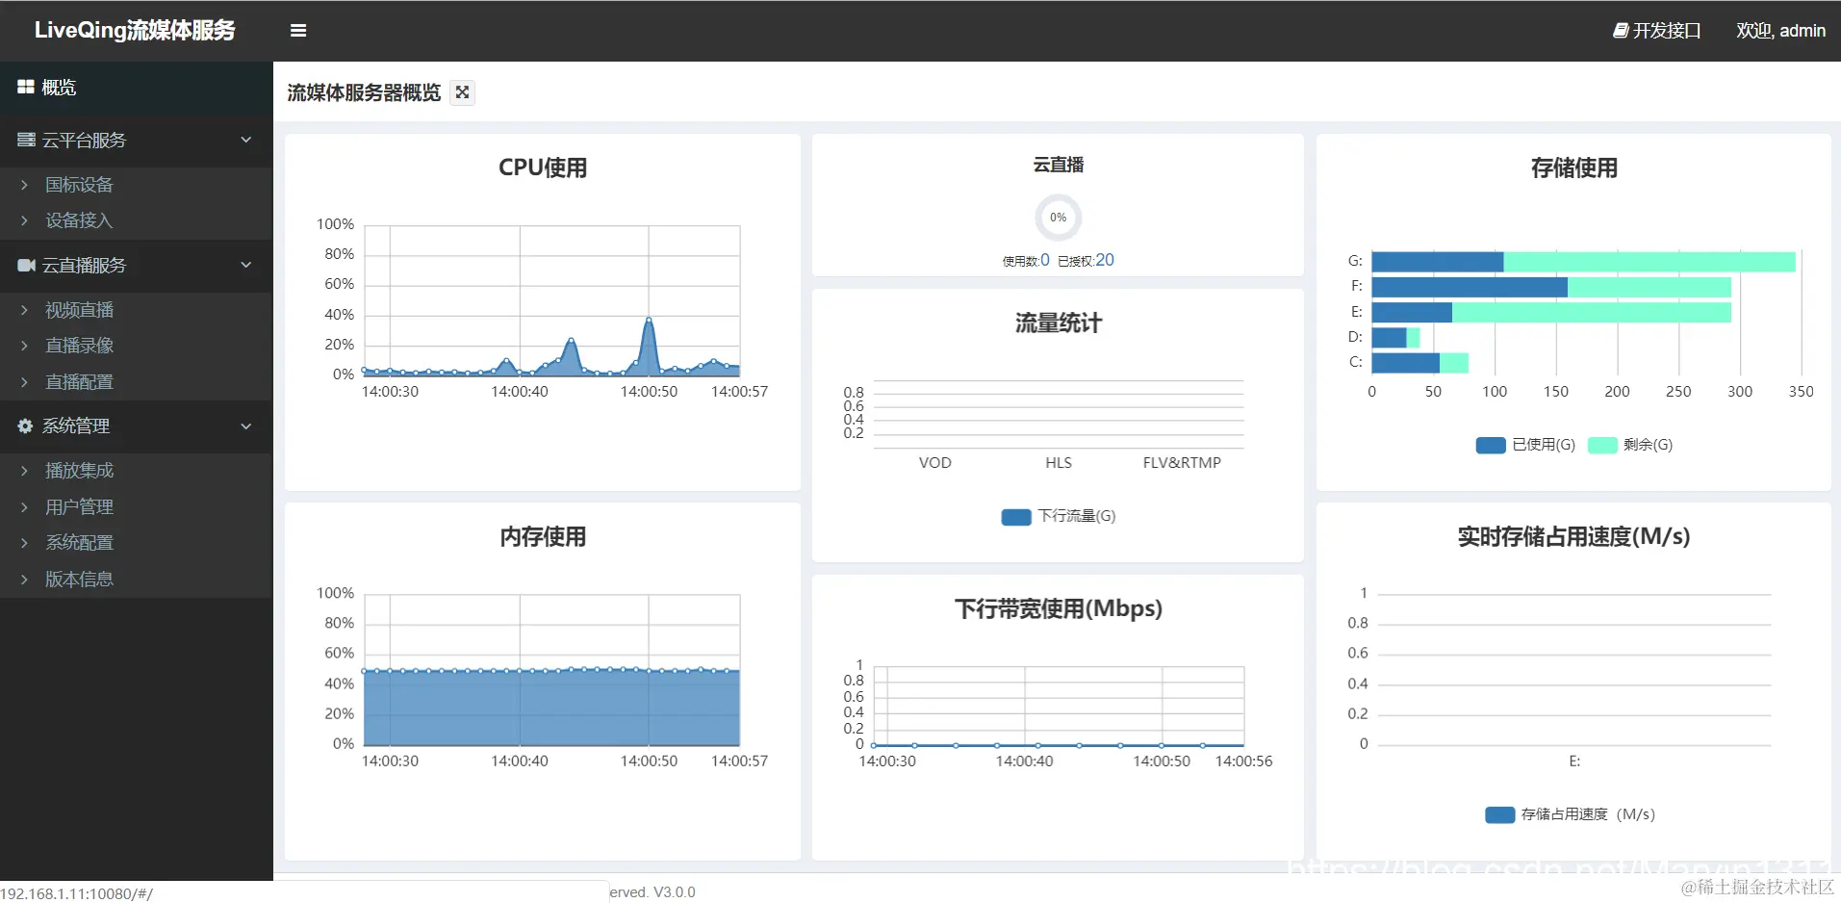
Task: Open the 开发接口 link
Action: pos(1657,31)
